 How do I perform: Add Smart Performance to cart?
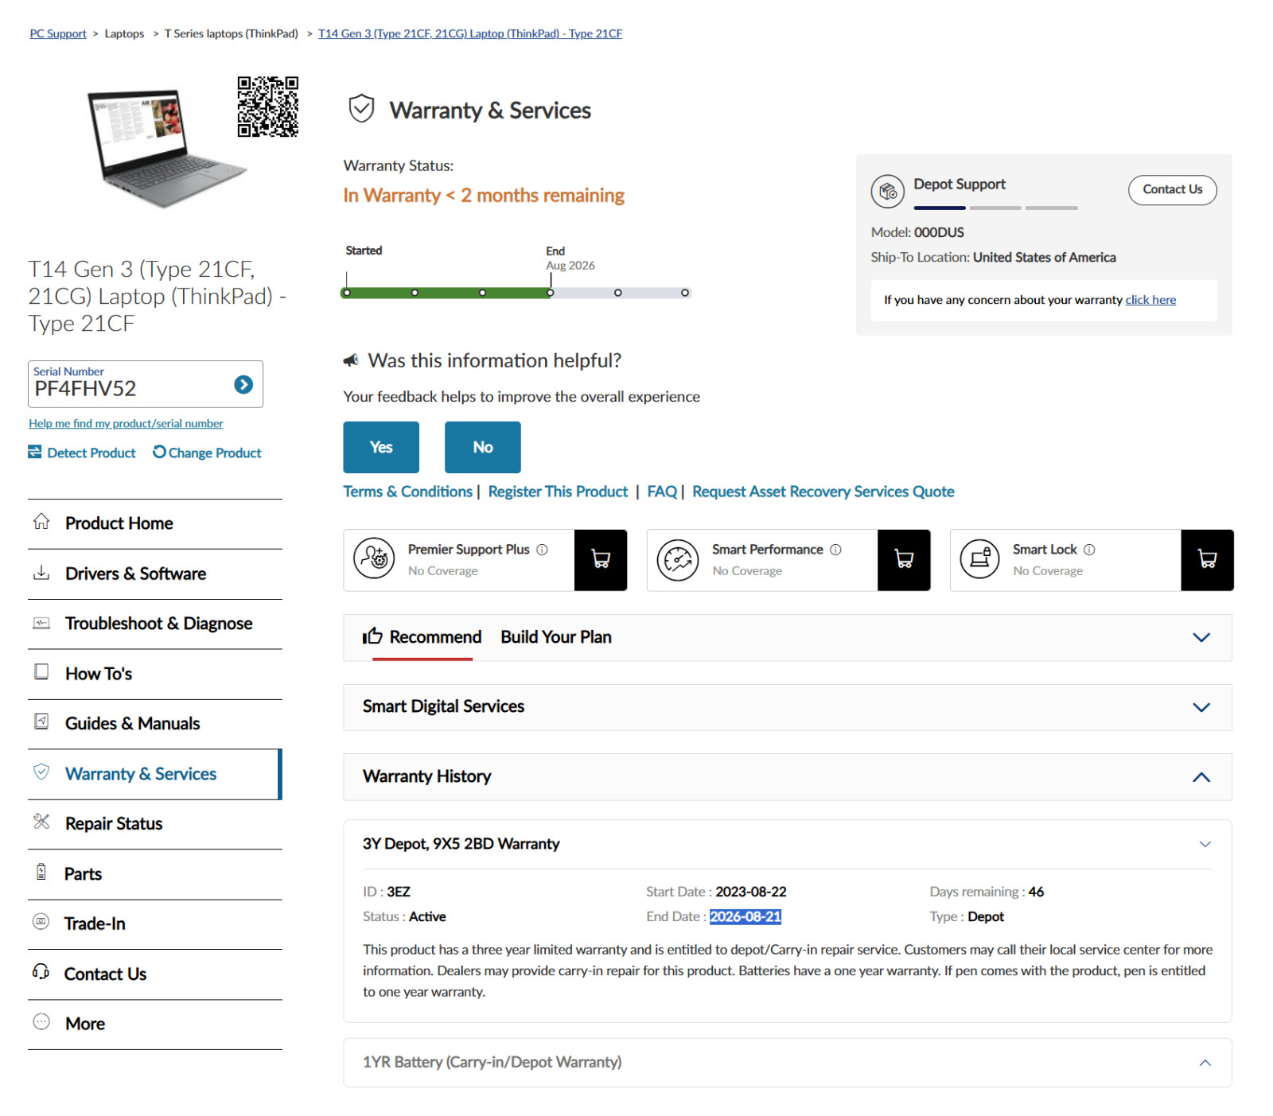point(904,560)
